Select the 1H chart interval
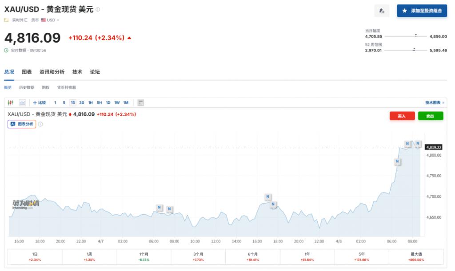 click(91, 102)
